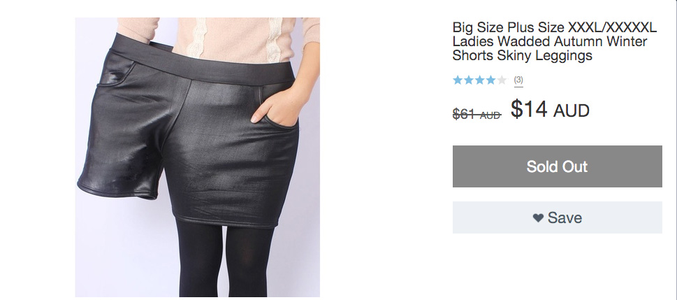Open the black shorts product photo
The height and width of the screenshot is (300, 677).
(198, 157)
